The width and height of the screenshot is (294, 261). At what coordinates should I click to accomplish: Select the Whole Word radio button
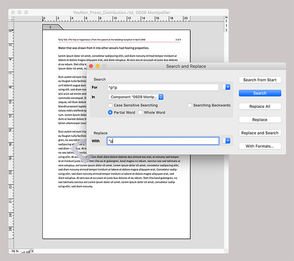(141, 113)
